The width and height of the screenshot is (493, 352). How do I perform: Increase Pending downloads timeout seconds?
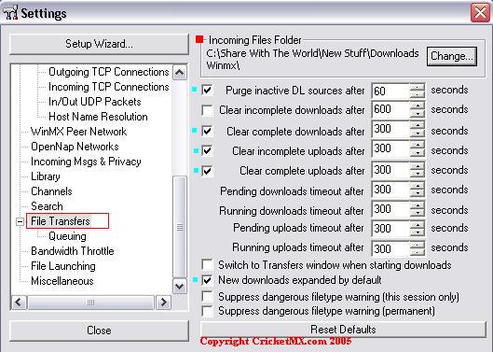[418, 186]
